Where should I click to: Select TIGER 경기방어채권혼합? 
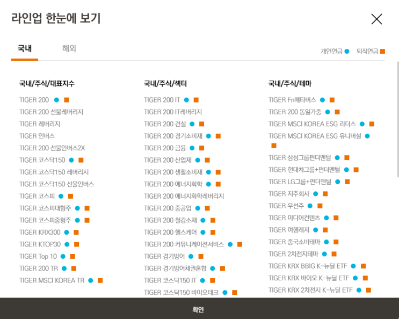pos(175,269)
